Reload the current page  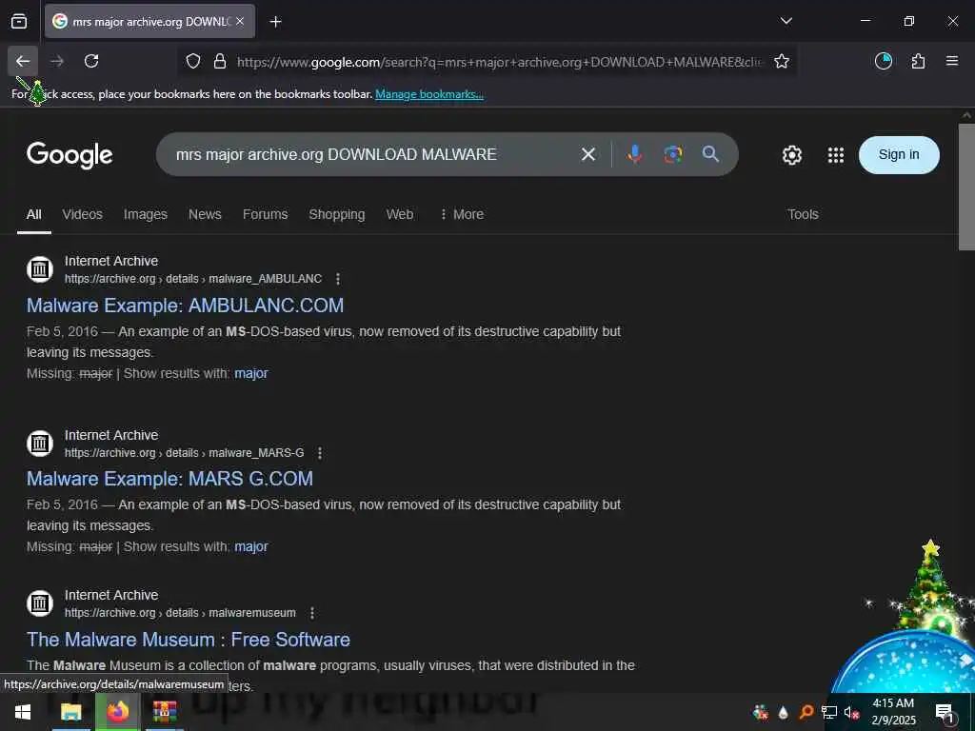point(91,61)
